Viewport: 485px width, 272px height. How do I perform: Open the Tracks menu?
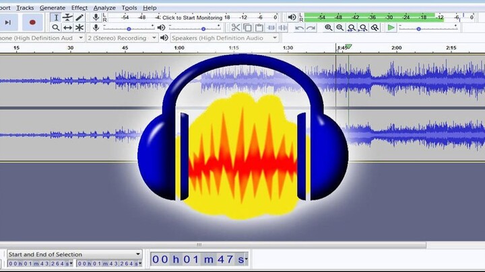[x=25, y=7]
